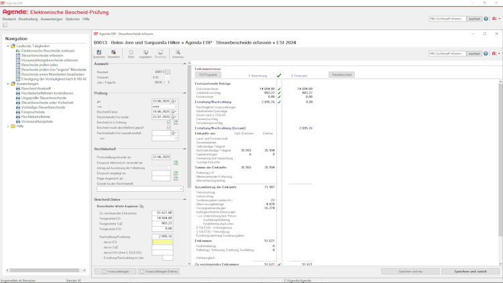503x283 pixels.
Task: Collapse the Auswertungen tree node
Action: [8, 84]
